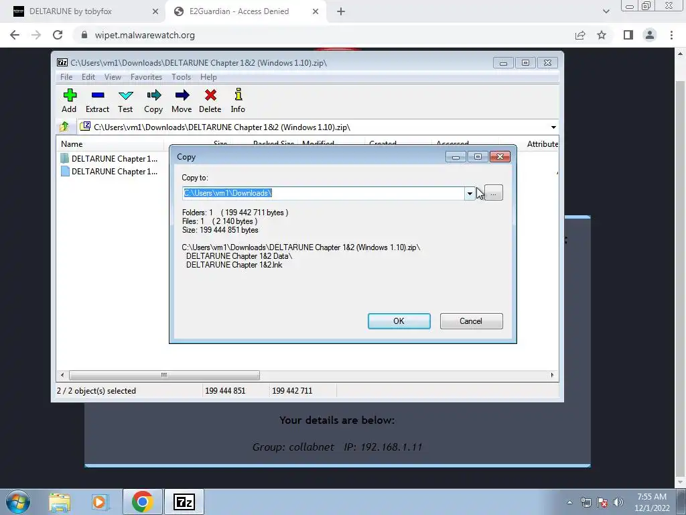The height and width of the screenshot is (515, 686).
Task: Click the 7-Zip icon in the title bar
Action: 62,62
